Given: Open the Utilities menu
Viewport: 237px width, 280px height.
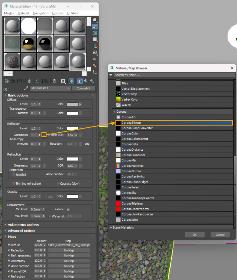Looking at the screenshot, I should pyautogui.click(x=72, y=13).
